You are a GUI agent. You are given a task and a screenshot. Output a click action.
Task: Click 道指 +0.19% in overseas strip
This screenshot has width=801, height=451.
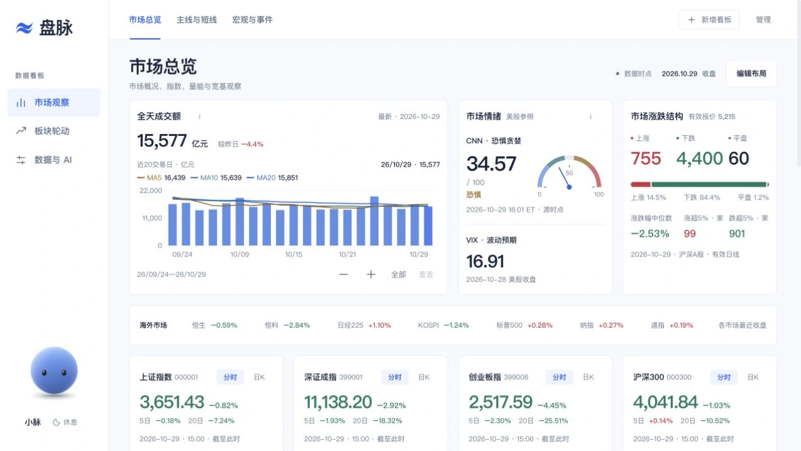672,325
